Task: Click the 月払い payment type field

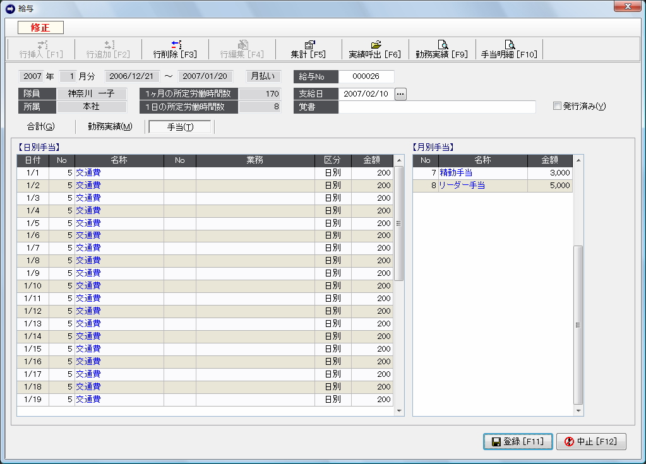Action: pyautogui.click(x=263, y=76)
